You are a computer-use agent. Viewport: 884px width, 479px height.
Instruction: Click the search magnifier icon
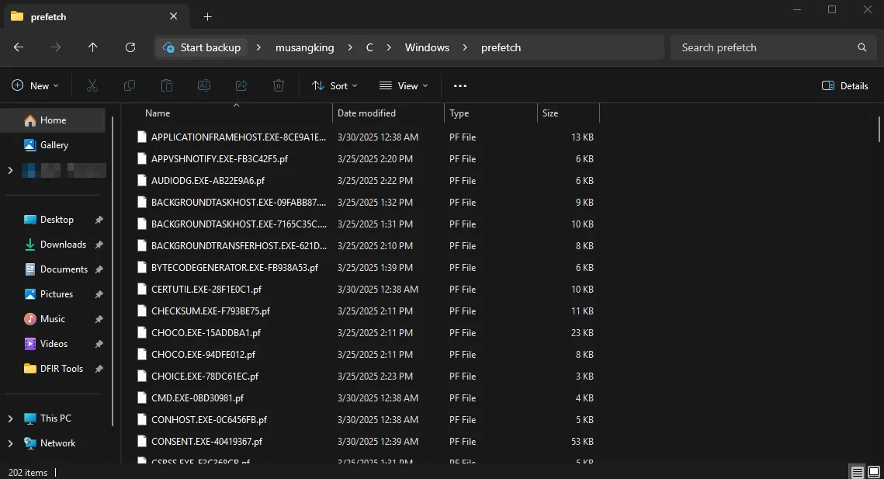862,47
